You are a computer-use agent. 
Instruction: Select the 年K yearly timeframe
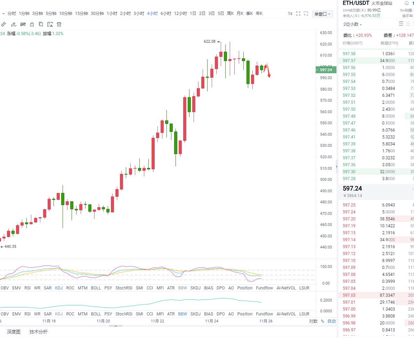259,14
